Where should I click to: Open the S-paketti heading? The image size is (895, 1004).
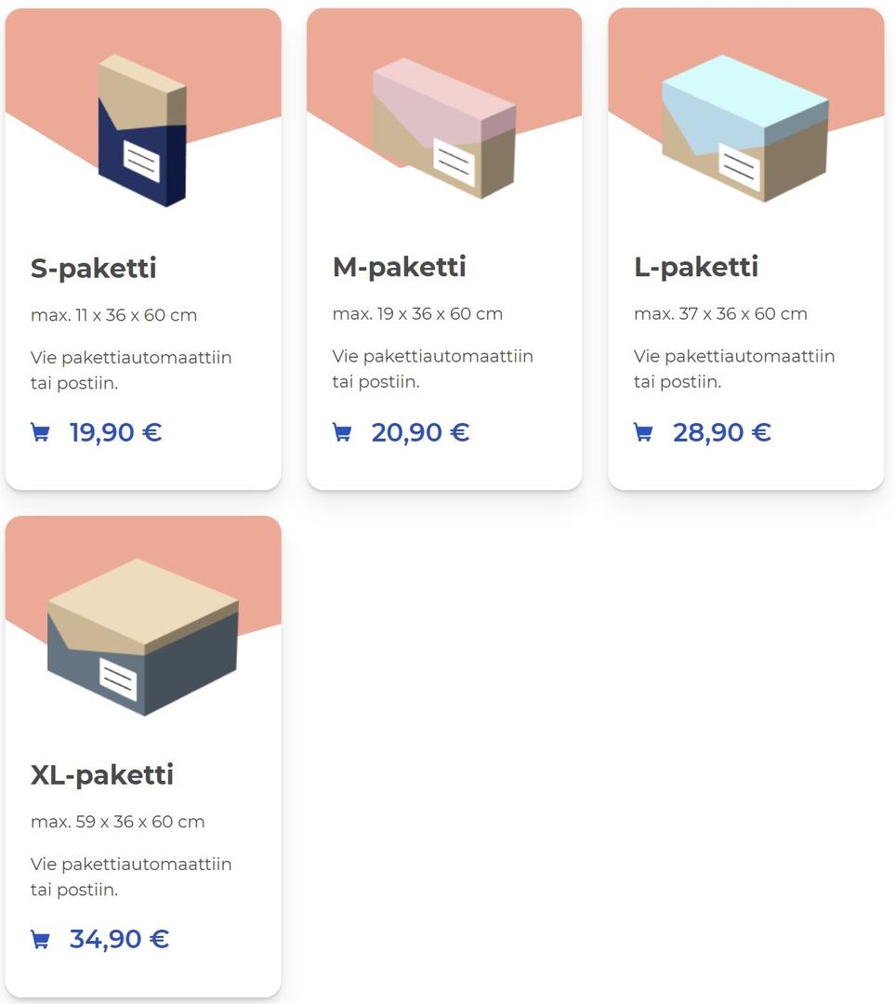(94, 268)
